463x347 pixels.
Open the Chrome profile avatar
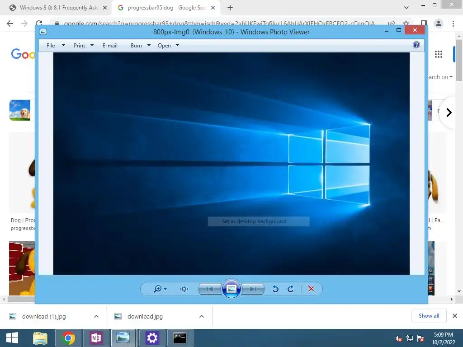coord(439,23)
